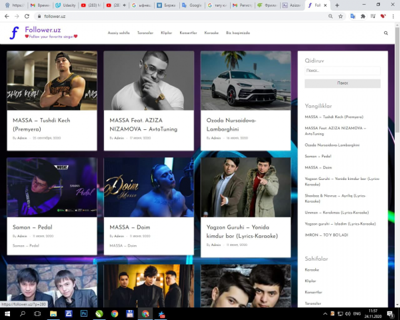Open the Konsertlar menu item
Image resolution: width=400 pixels, height=320 pixels.
(x=188, y=33)
